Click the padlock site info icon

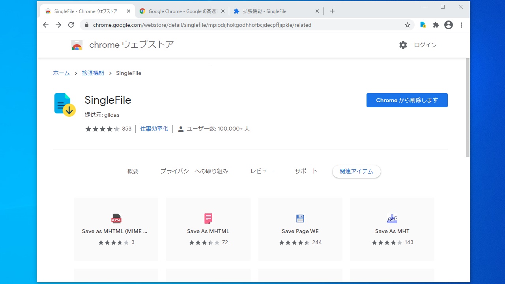click(x=87, y=25)
